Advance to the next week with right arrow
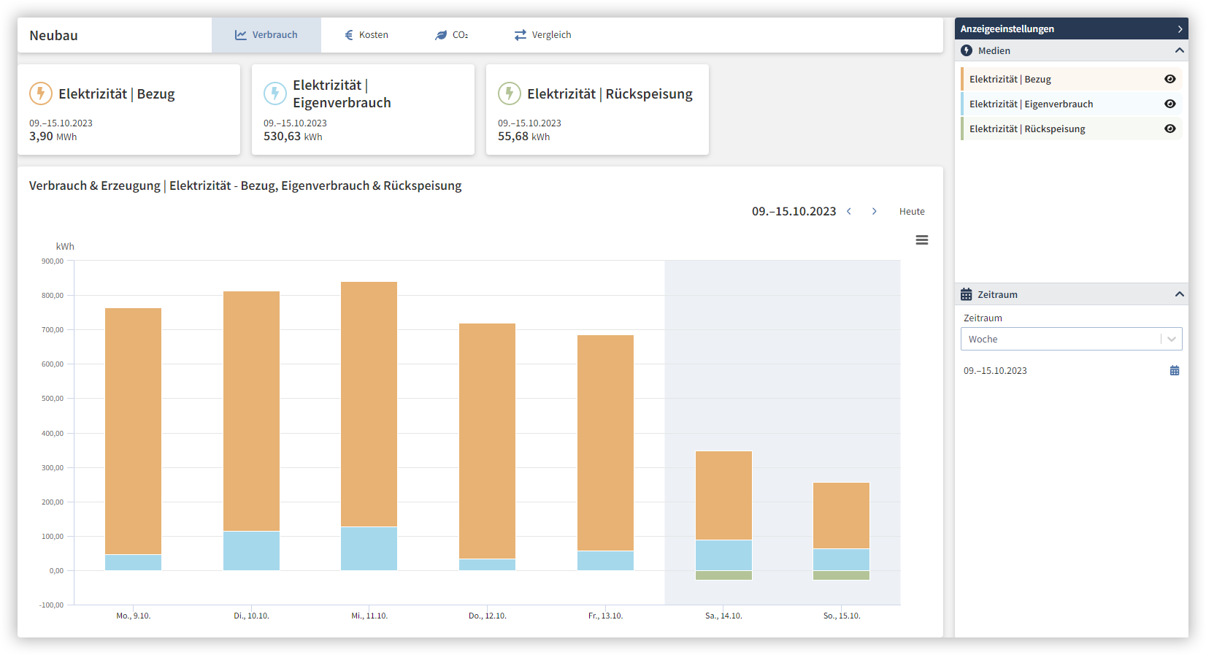This screenshot has height=655, width=1206. click(x=874, y=212)
